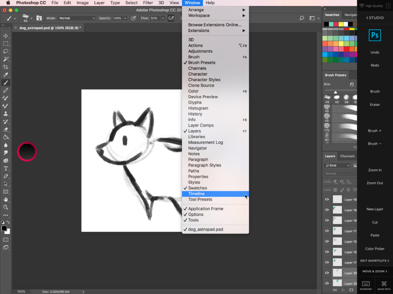Open Astropad Edit Shortcuts link

[375, 261]
